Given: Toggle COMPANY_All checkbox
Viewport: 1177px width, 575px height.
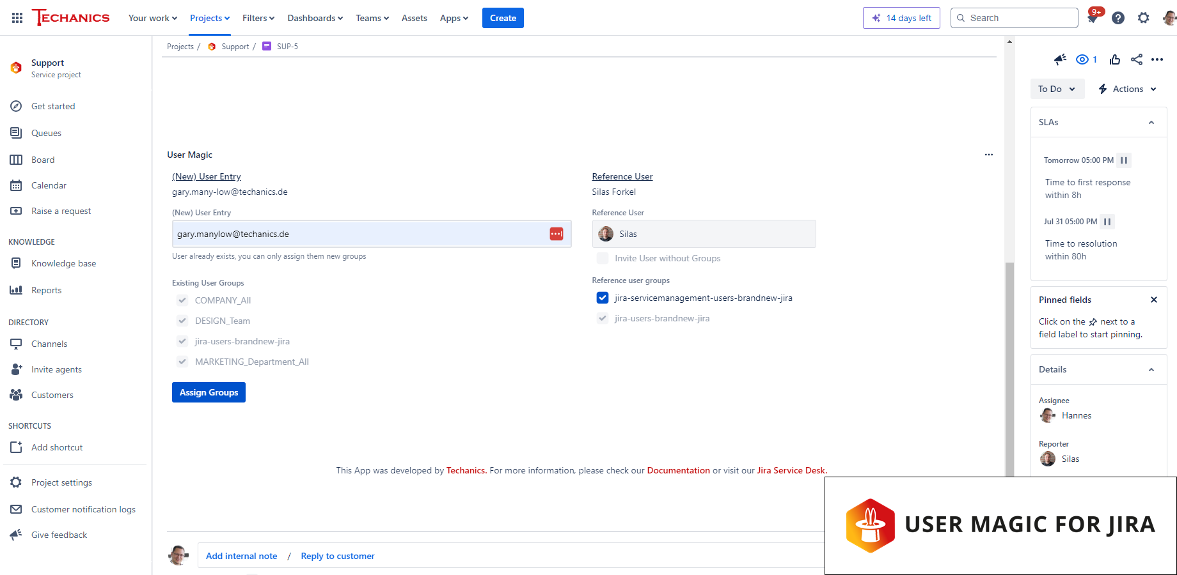Looking at the screenshot, I should coord(182,300).
